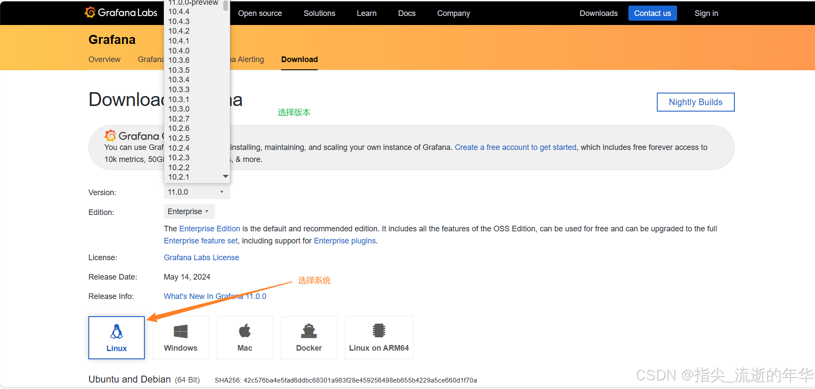
Task: Switch to the Overview tab
Action: click(104, 59)
